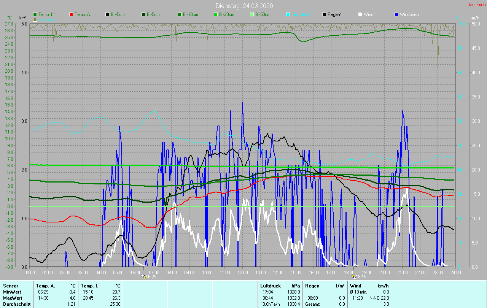Click the red Temp. A. legend swatch
Viewport: 487px width, 308px height.
(72, 14)
